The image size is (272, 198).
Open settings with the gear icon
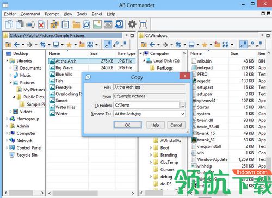coord(132,24)
